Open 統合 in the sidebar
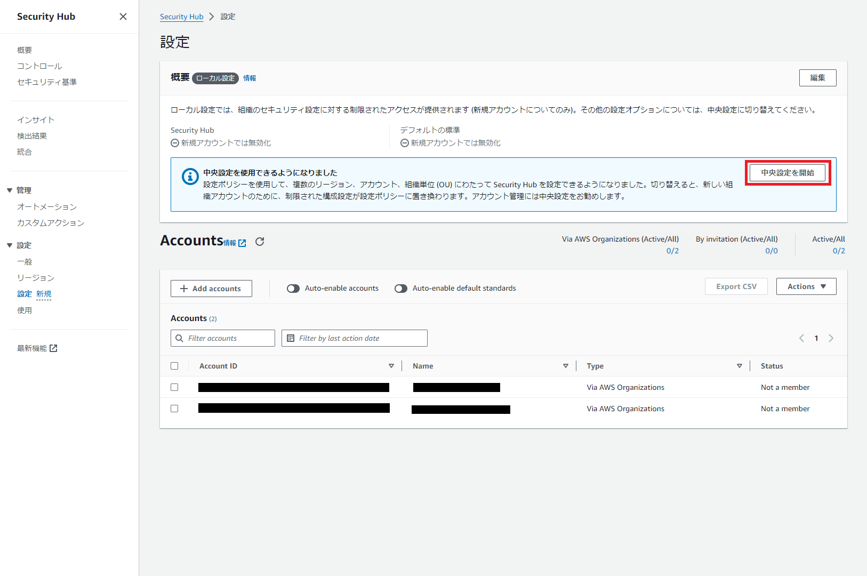The width and height of the screenshot is (867, 576). click(25, 152)
